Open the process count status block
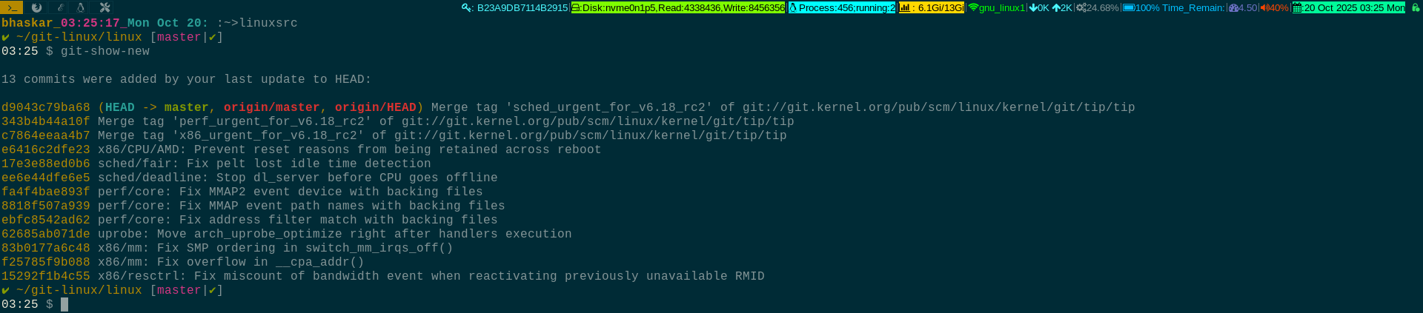The width and height of the screenshot is (1423, 313). click(x=842, y=7)
